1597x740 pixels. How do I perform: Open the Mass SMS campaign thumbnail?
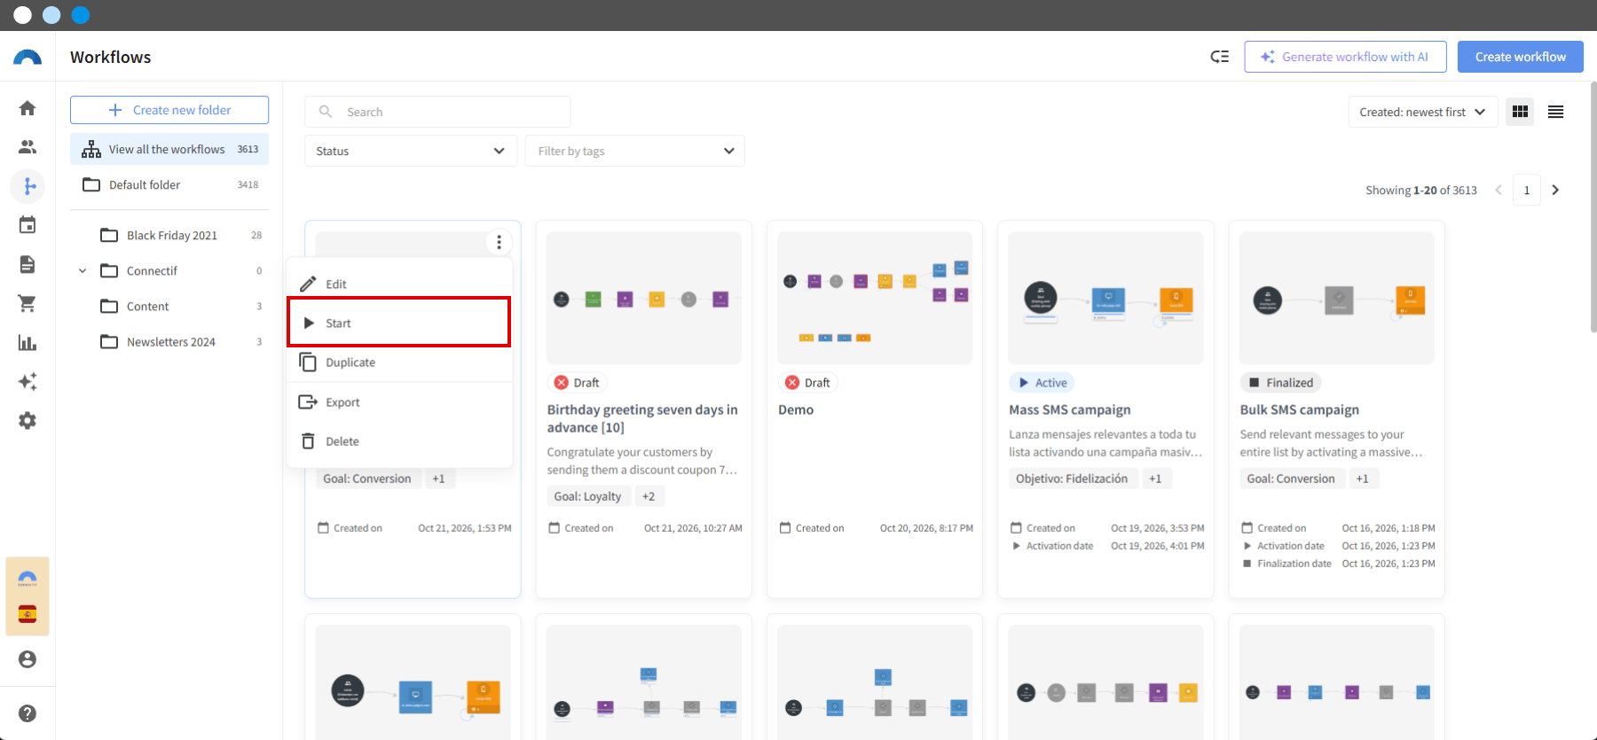coord(1105,298)
